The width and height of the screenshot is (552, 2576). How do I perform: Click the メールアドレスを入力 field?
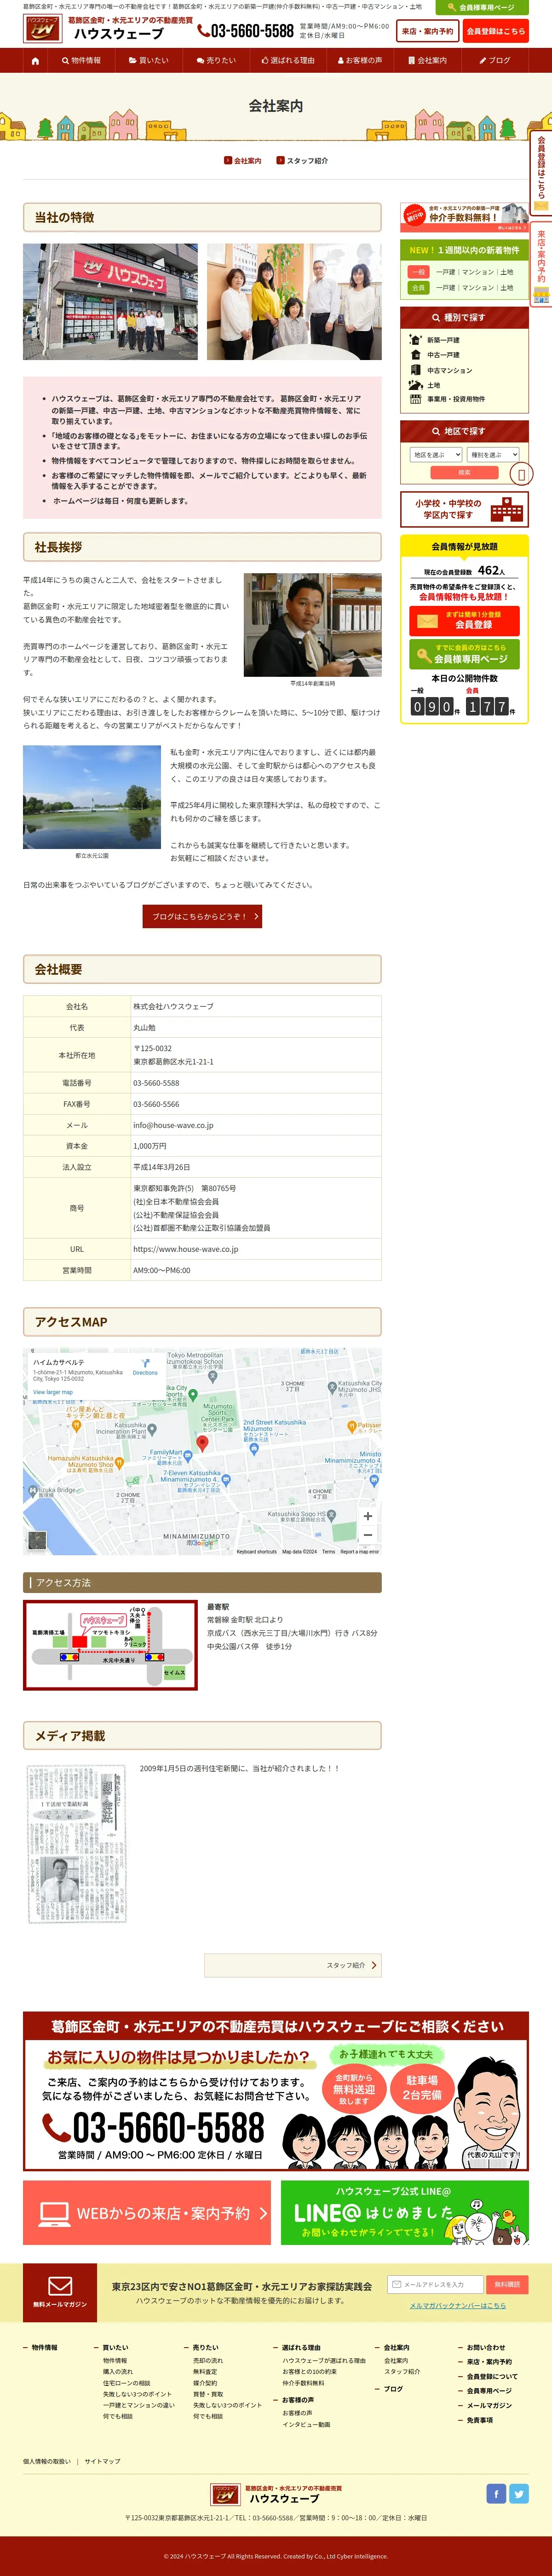click(435, 2285)
